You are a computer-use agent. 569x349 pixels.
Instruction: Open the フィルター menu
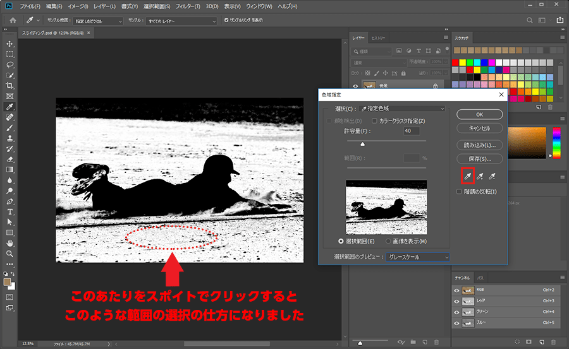189,6
